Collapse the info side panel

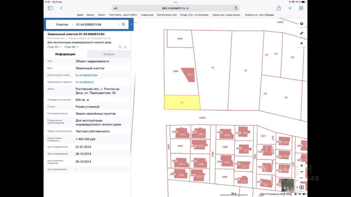[x=132, y=24]
